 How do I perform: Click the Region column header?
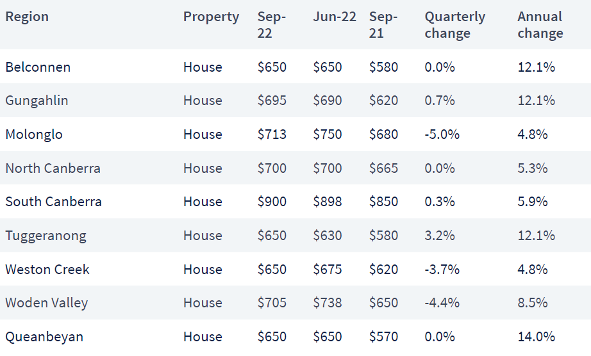coord(27,17)
